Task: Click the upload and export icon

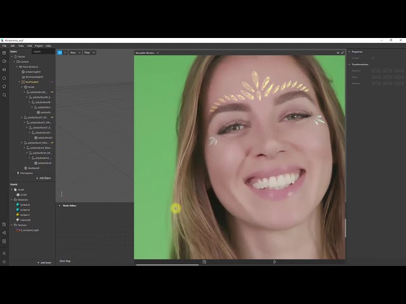Action: pos(4,241)
